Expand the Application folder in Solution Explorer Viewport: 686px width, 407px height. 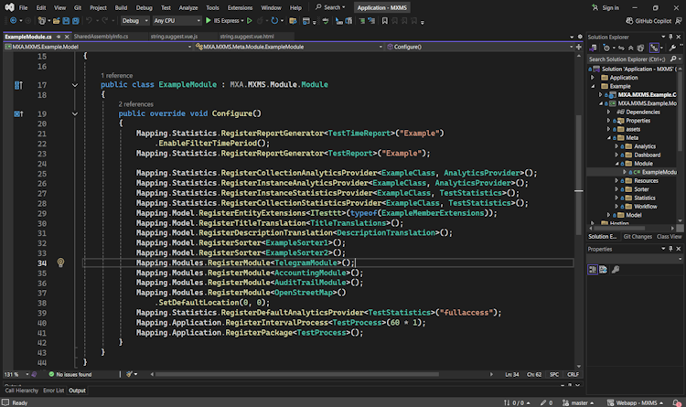coord(593,78)
